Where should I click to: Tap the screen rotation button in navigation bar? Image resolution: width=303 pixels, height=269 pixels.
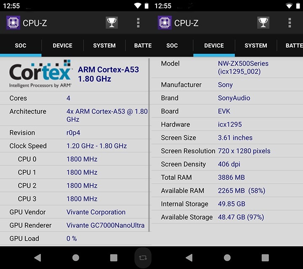coord(143,258)
